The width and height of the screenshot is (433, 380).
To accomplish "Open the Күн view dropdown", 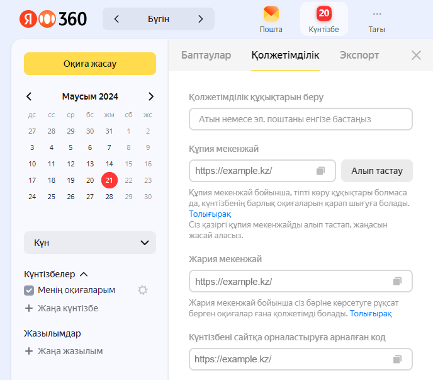I will [x=90, y=243].
